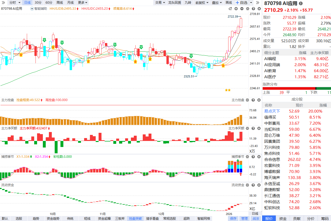Open the 更多 period dropdown
The image size is (331, 221).
pos(83,3)
